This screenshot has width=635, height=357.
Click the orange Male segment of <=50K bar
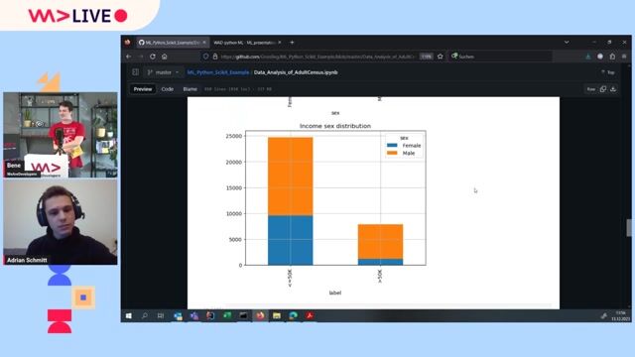pyautogui.click(x=291, y=177)
